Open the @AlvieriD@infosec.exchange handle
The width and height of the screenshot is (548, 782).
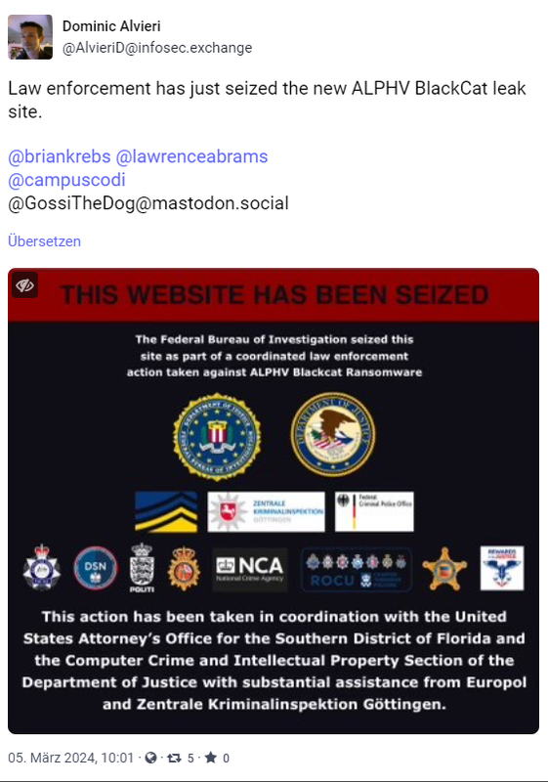(x=157, y=48)
